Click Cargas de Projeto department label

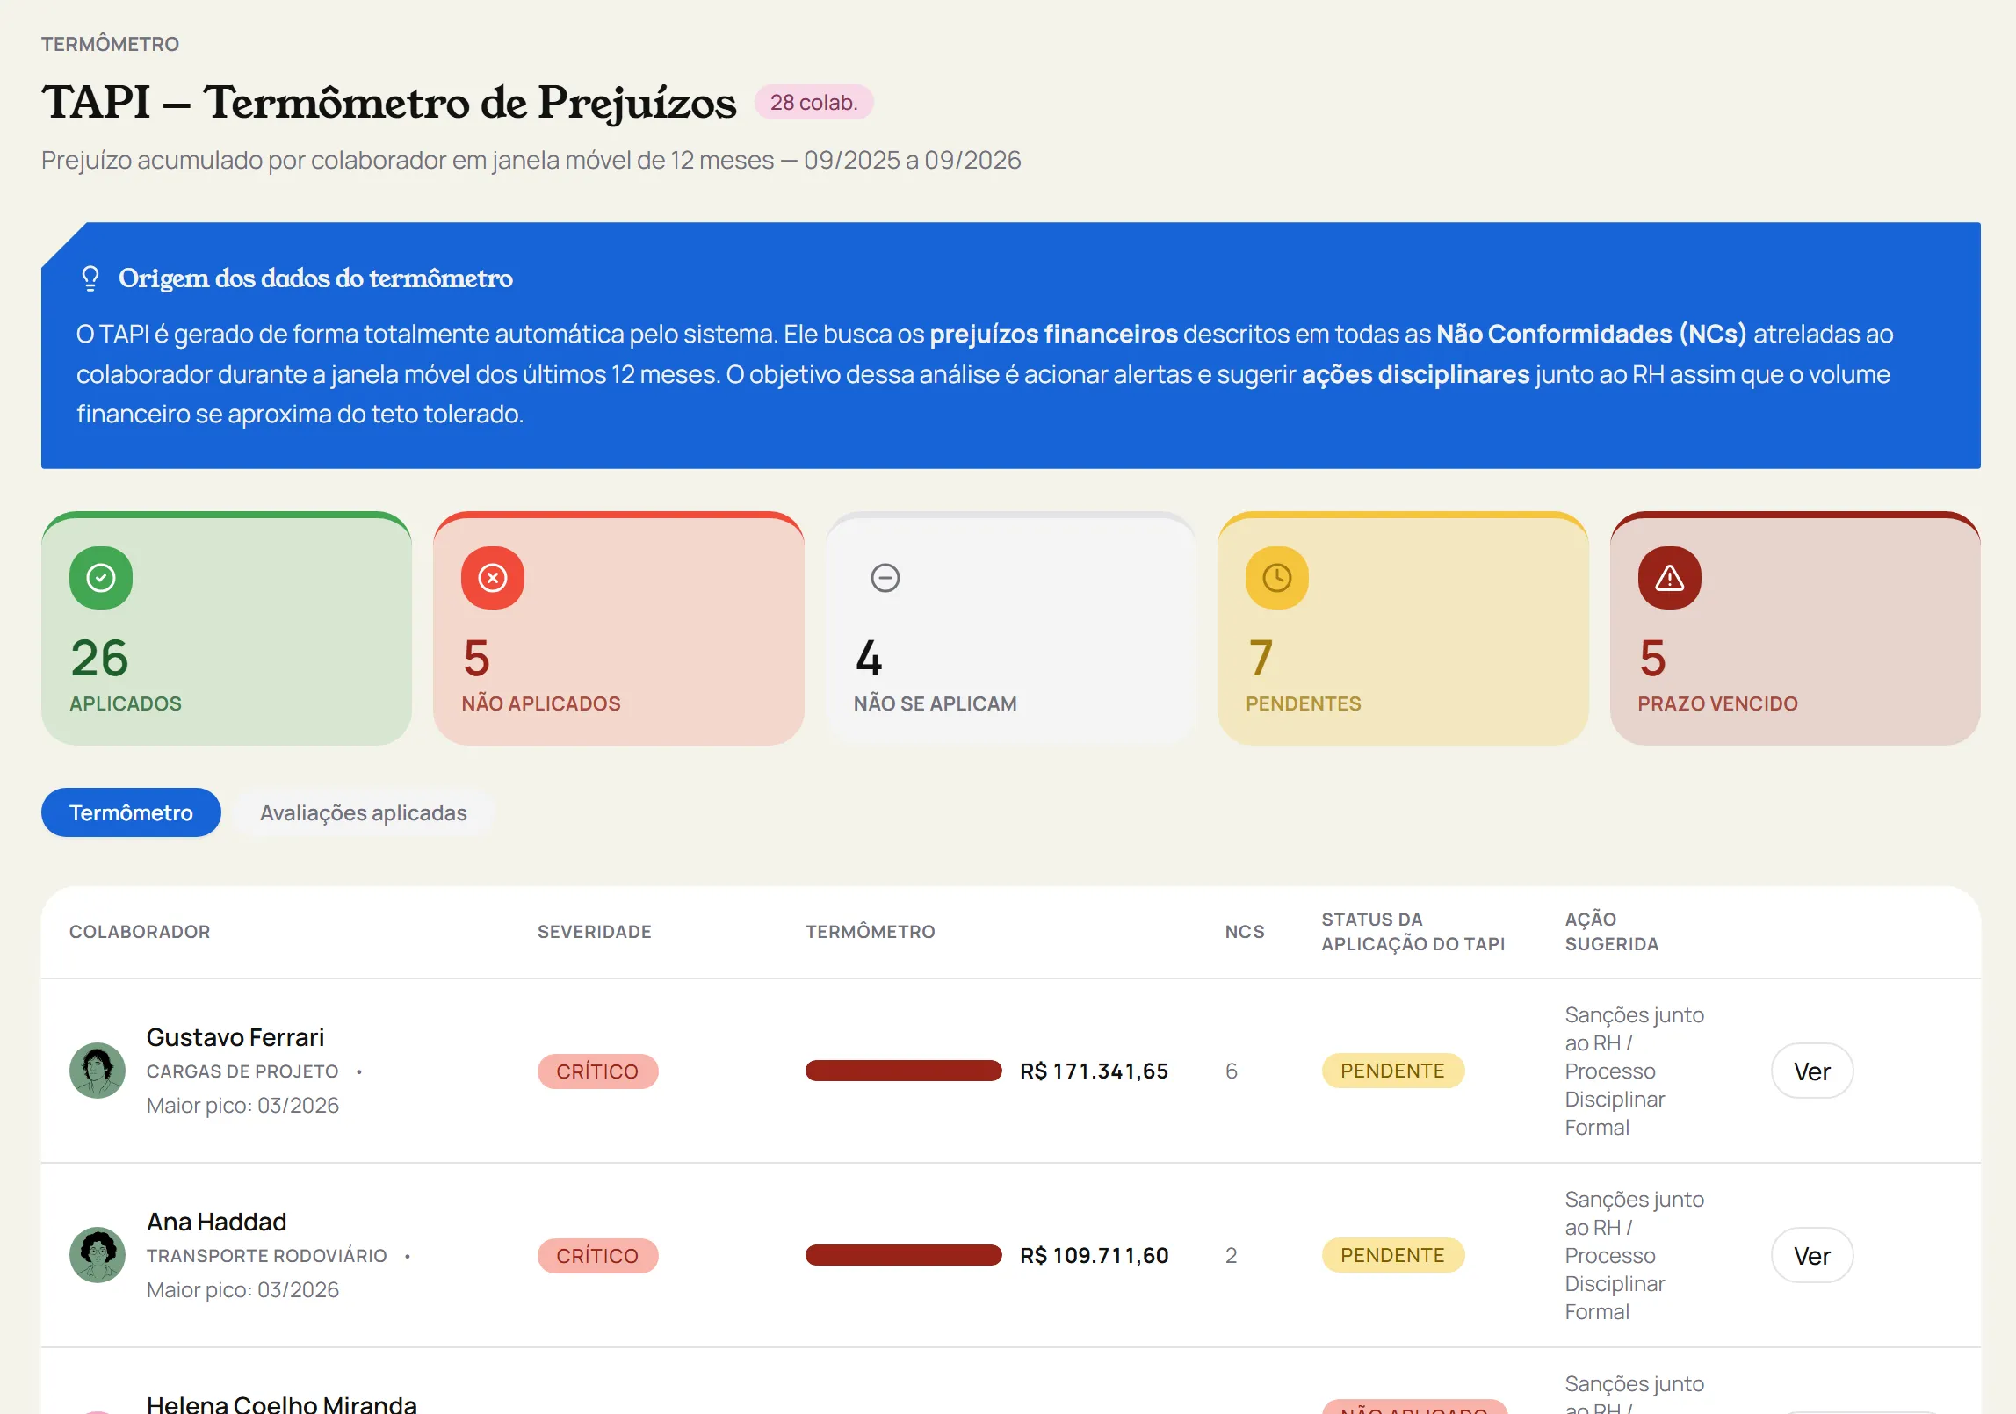pyautogui.click(x=242, y=1071)
